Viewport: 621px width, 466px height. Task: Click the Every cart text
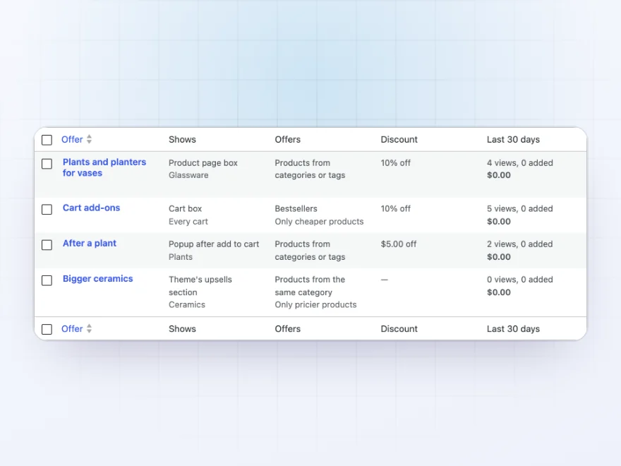click(x=188, y=222)
